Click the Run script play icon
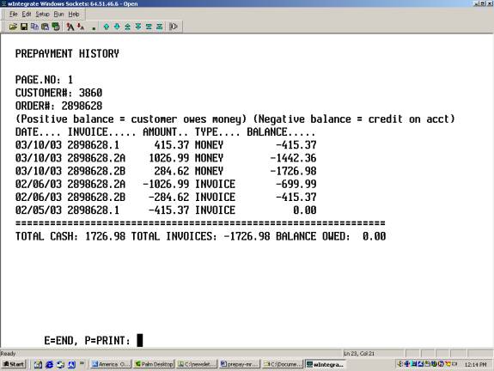 click(x=174, y=27)
